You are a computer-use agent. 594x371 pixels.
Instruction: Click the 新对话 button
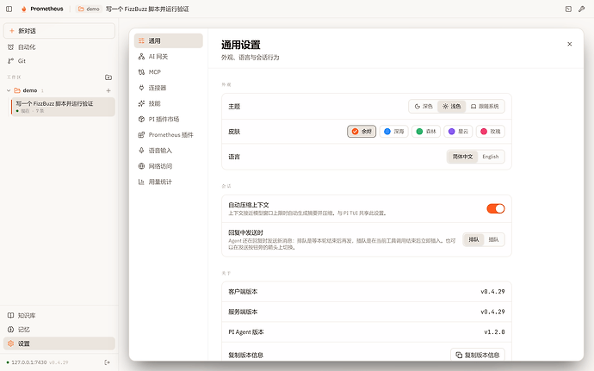[59, 31]
